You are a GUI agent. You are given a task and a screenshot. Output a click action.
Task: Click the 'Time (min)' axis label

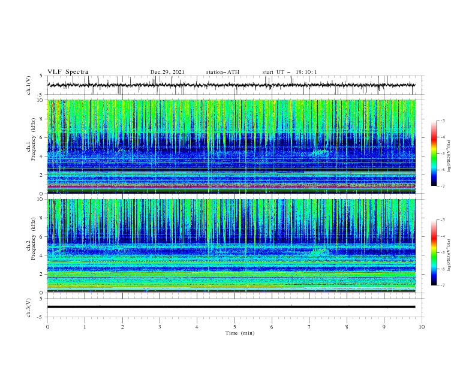[240, 333]
